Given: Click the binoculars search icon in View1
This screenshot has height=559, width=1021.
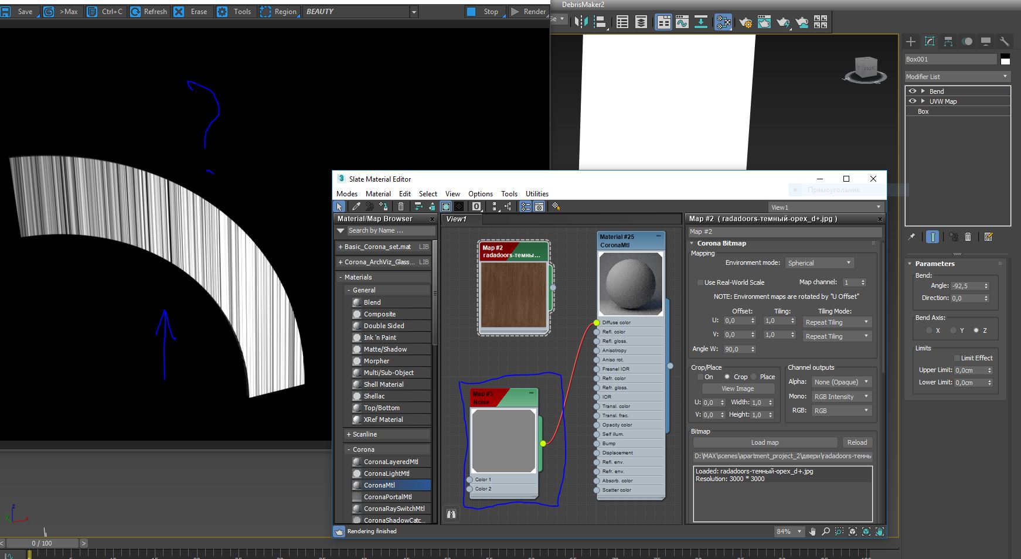Looking at the screenshot, I should tap(451, 514).
